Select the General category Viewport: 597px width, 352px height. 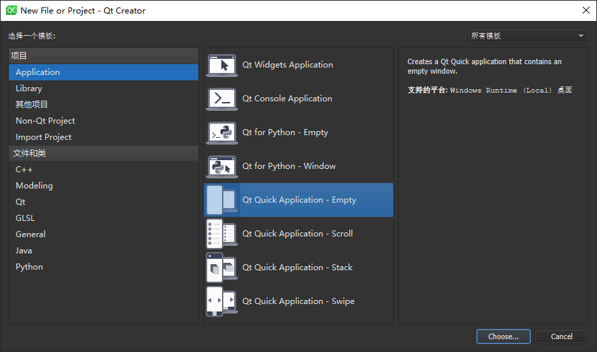tap(104, 234)
